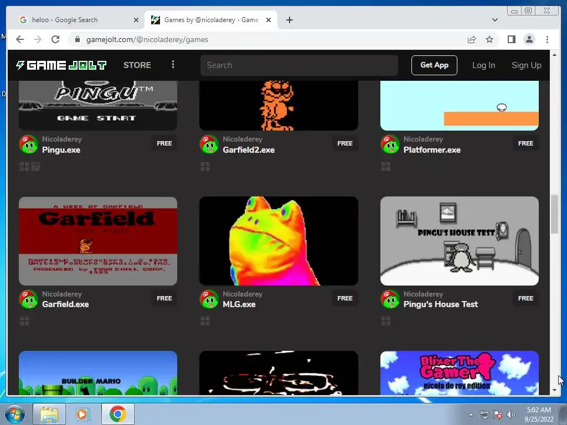Click the padlock site info icon
The width and height of the screenshot is (567, 425).
(x=78, y=39)
